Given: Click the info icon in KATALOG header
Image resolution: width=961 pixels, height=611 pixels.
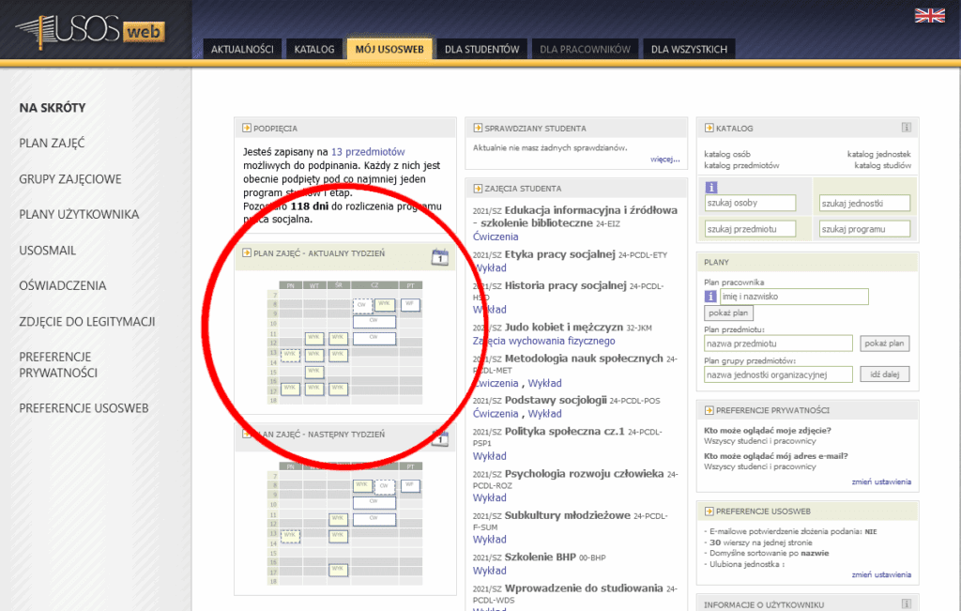Looking at the screenshot, I should pos(906,128).
